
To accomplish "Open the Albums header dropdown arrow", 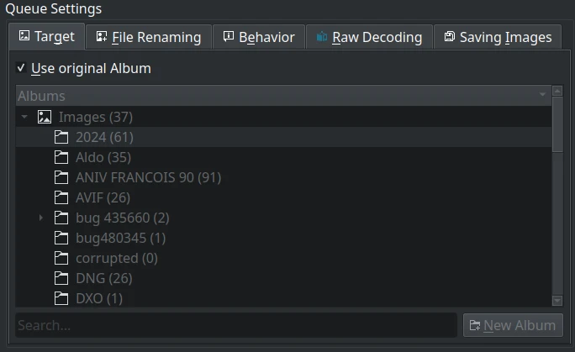I will tap(543, 96).
